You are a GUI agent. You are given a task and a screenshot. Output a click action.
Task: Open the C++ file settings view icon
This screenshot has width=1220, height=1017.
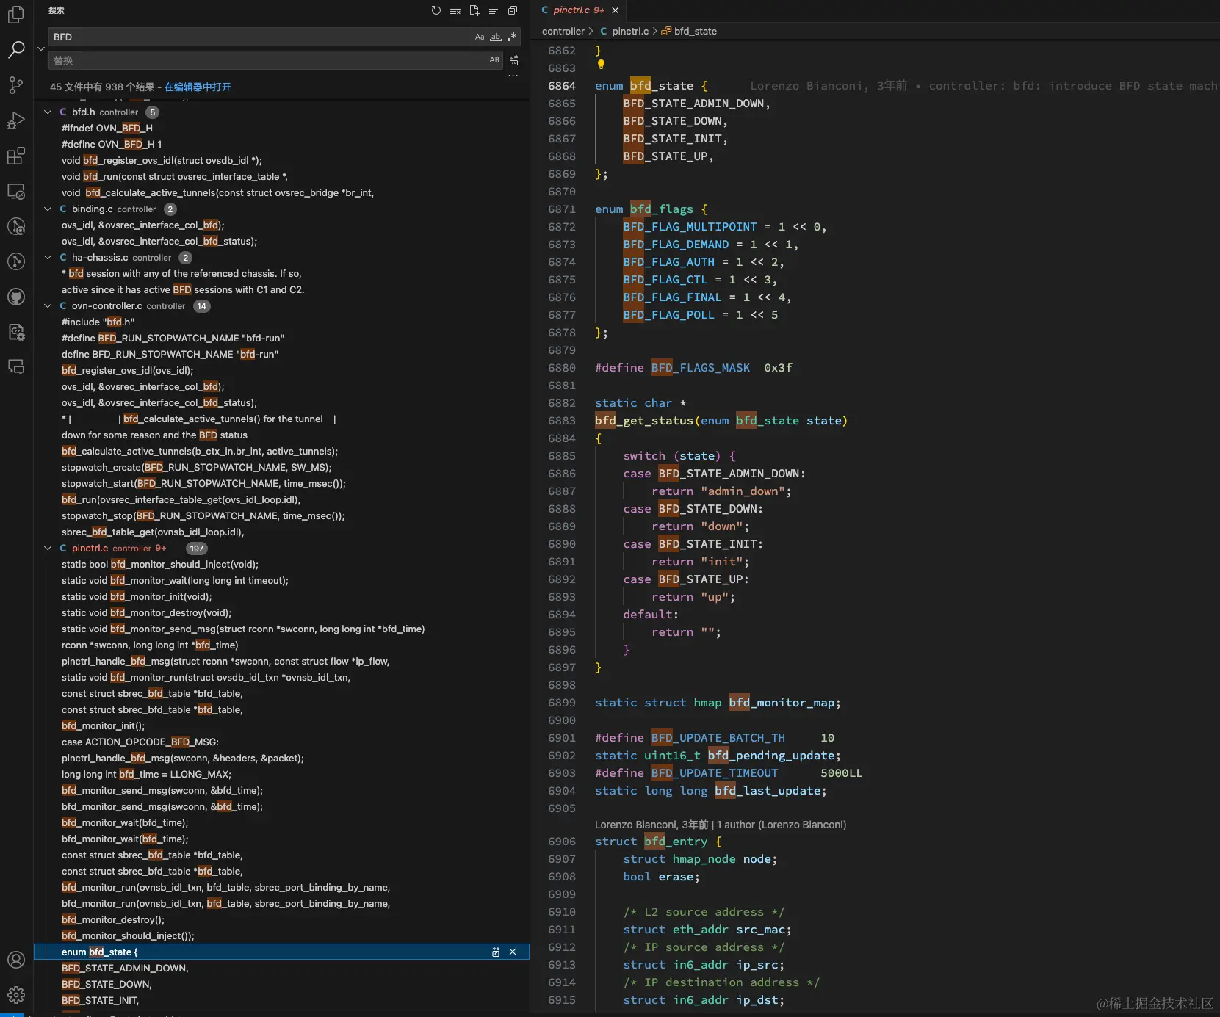[x=15, y=332]
